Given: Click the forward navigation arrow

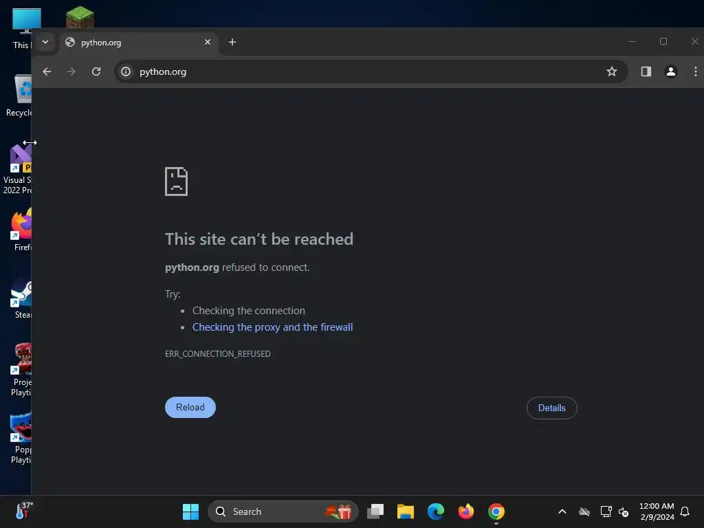Looking at the screenshot, I should (71, 71).
